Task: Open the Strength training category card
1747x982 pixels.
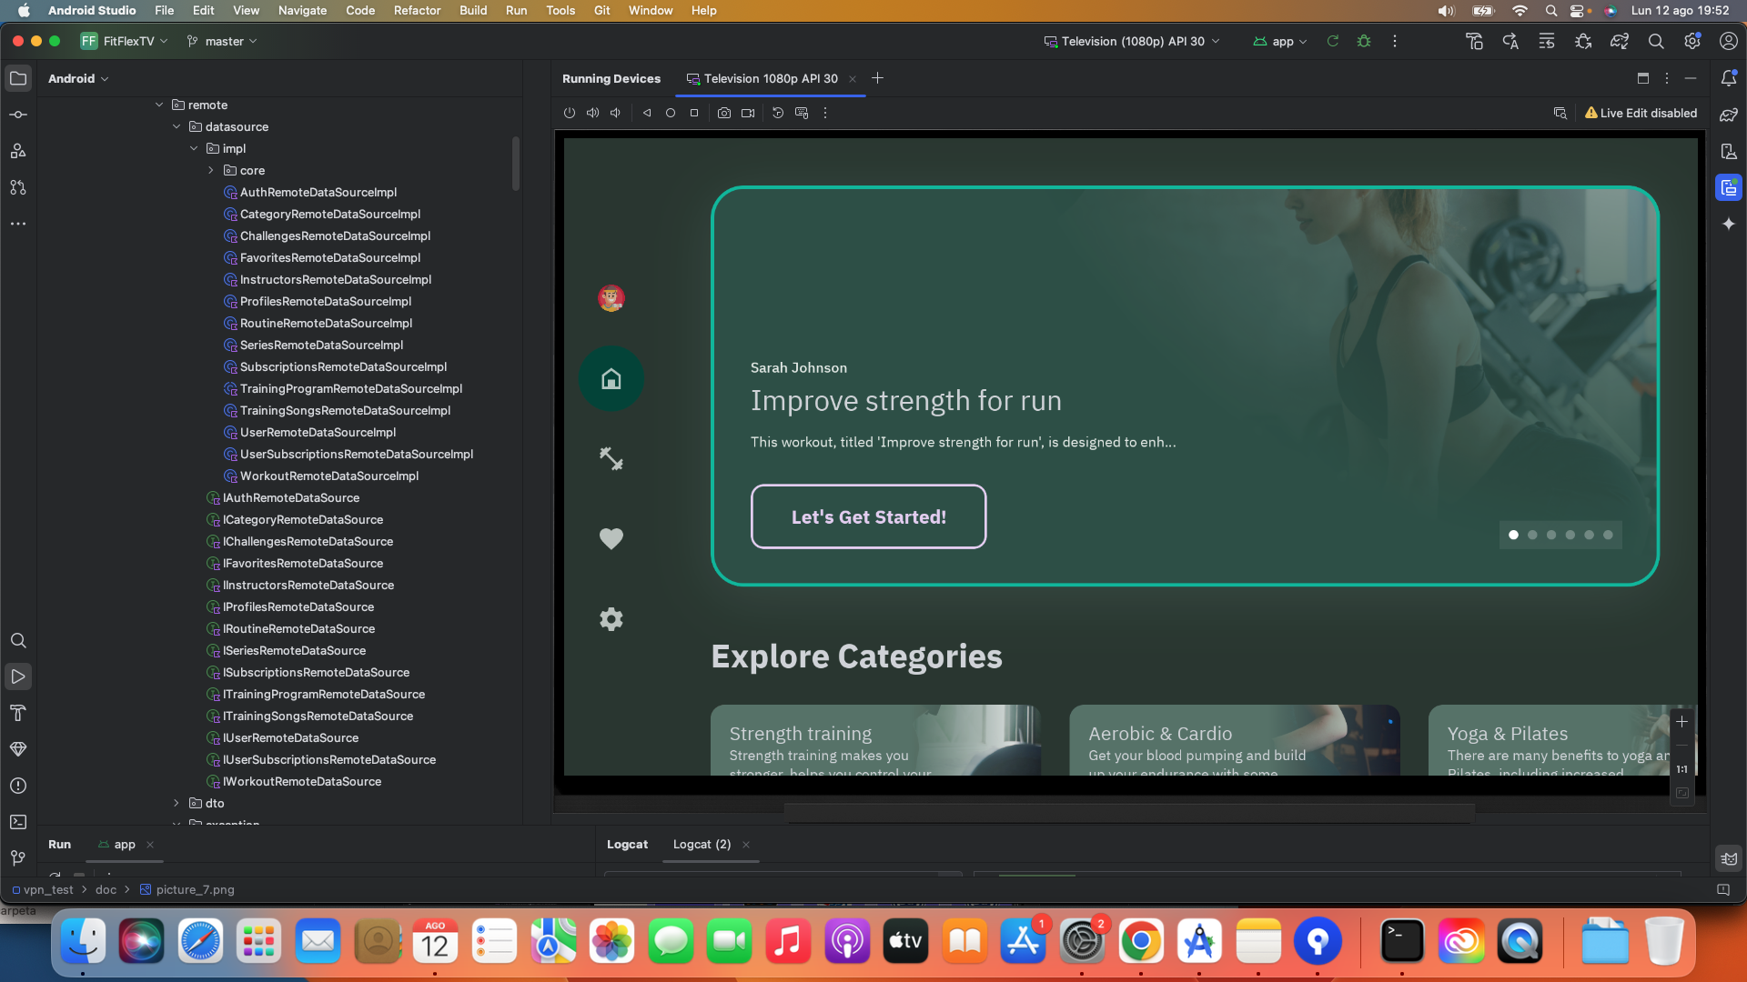Action: [874, 740]
